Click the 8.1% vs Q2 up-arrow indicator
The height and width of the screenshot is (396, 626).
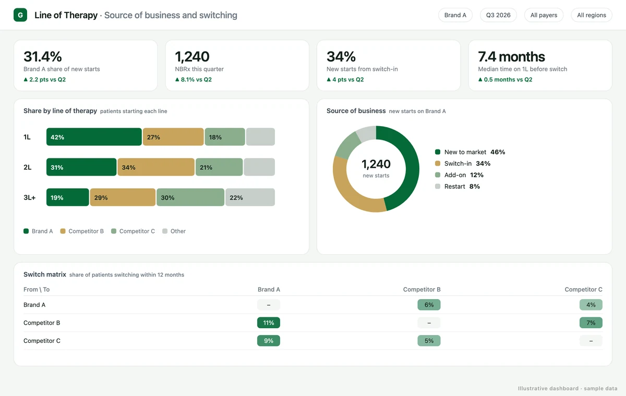click(x=193, y=80)
